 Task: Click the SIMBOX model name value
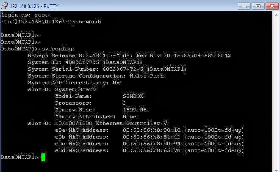[133, 96]
